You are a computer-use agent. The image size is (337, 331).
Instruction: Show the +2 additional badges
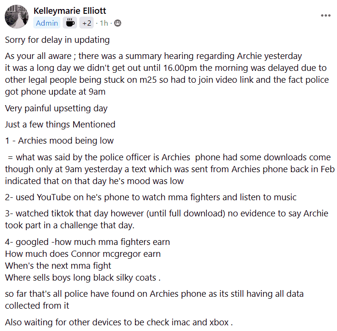point(87,23)
